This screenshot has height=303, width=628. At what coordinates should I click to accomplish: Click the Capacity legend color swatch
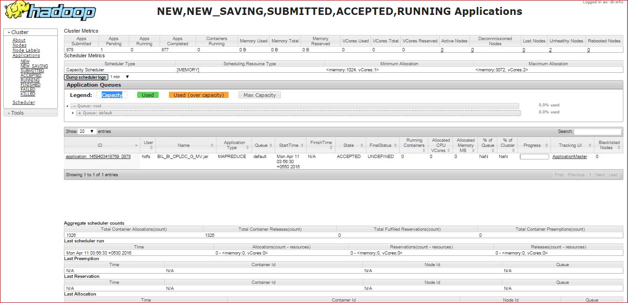(x=112, y=95)
